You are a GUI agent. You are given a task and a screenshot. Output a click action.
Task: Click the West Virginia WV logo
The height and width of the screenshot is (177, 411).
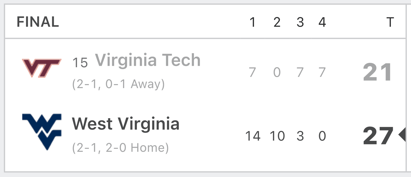[42, 132]
